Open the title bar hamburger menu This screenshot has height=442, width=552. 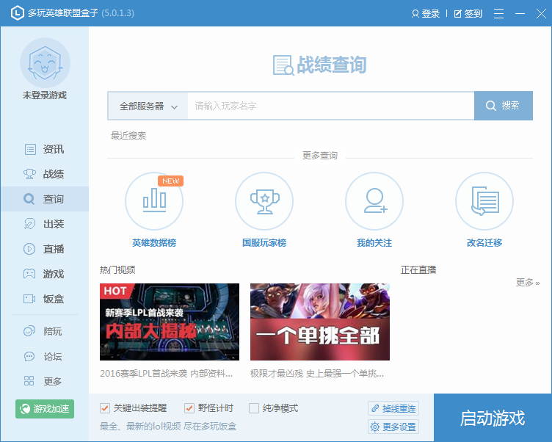click(x=499, y=14)
